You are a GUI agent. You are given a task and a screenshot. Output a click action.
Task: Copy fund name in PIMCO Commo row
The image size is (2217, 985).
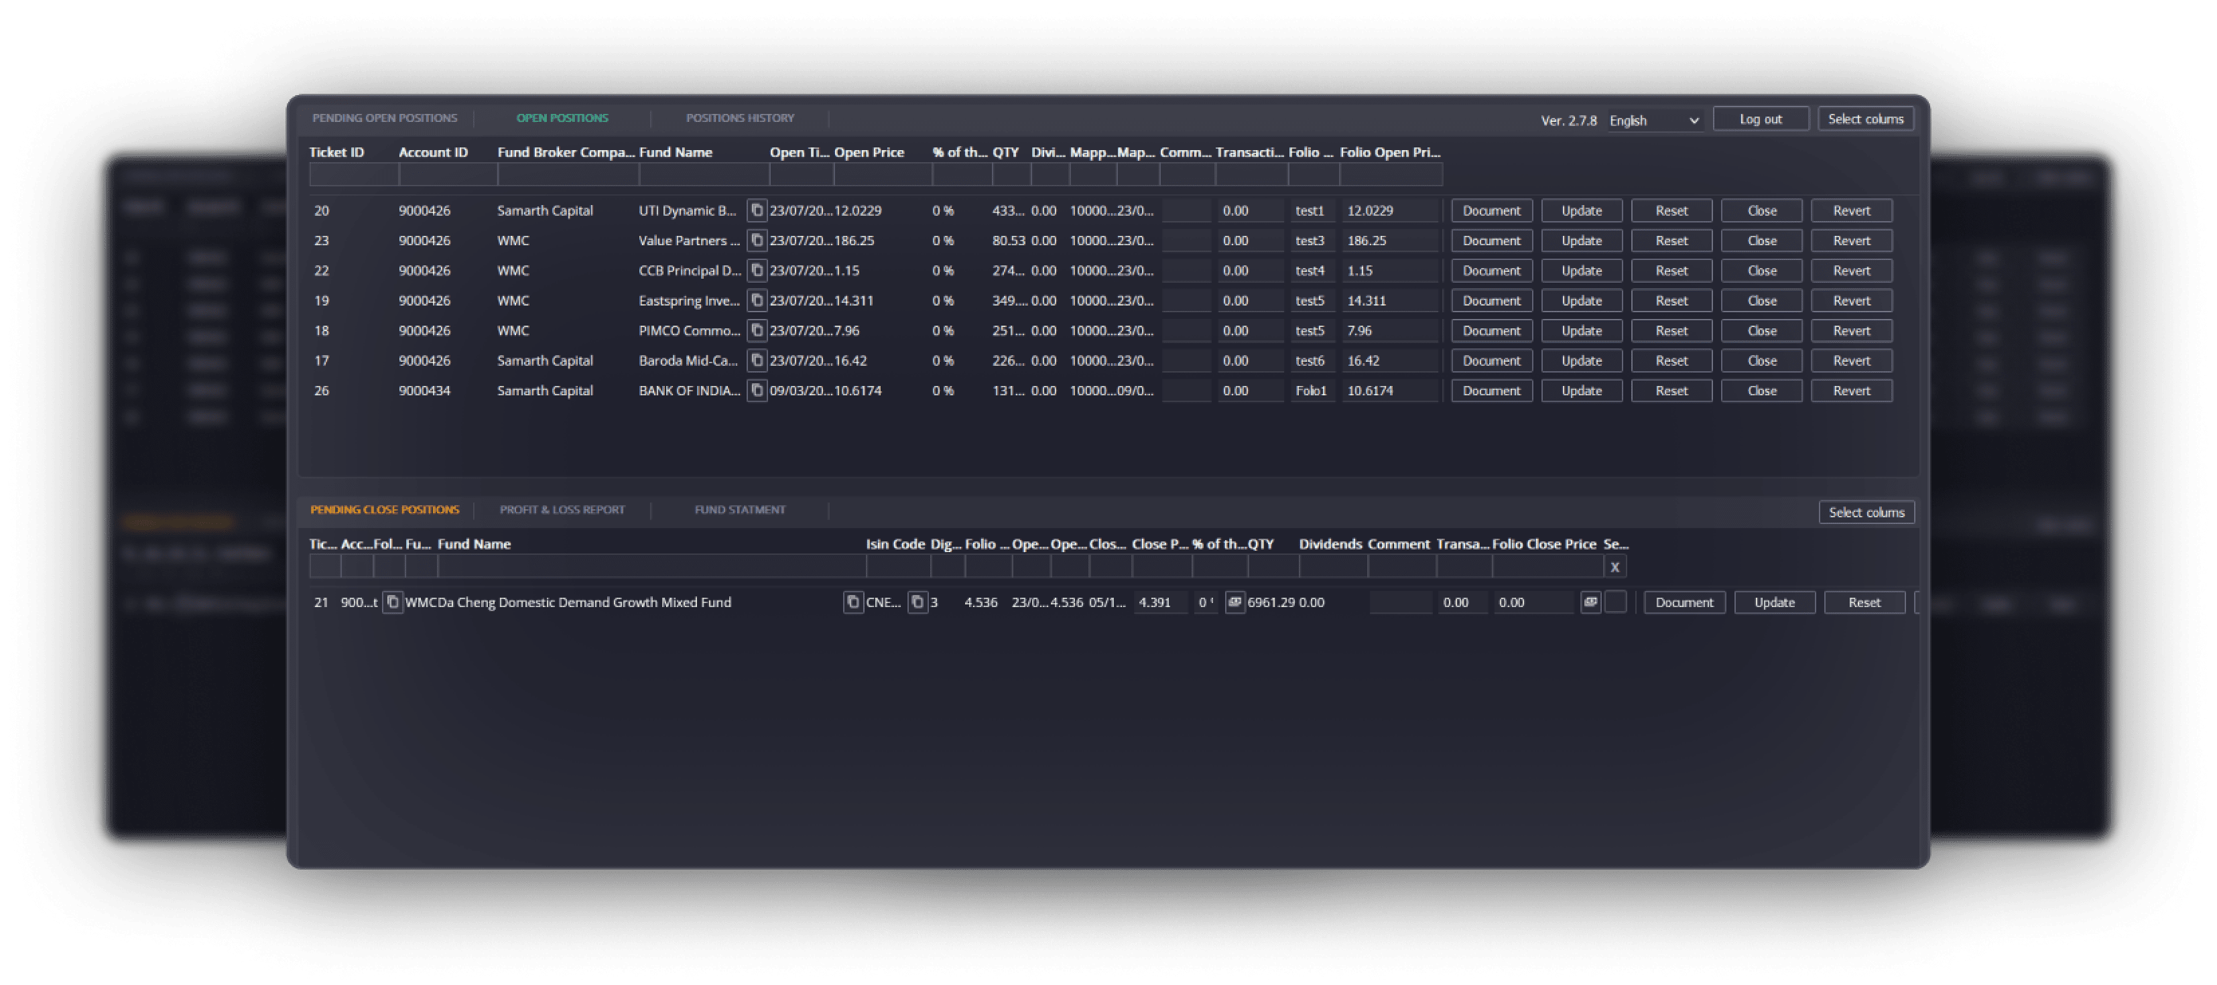click(757, 330)
